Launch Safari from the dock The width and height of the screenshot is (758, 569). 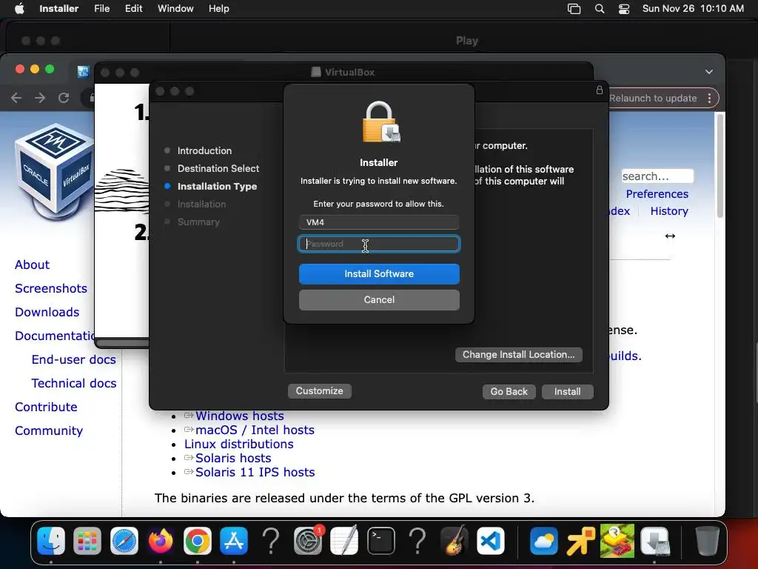(124, 540)
